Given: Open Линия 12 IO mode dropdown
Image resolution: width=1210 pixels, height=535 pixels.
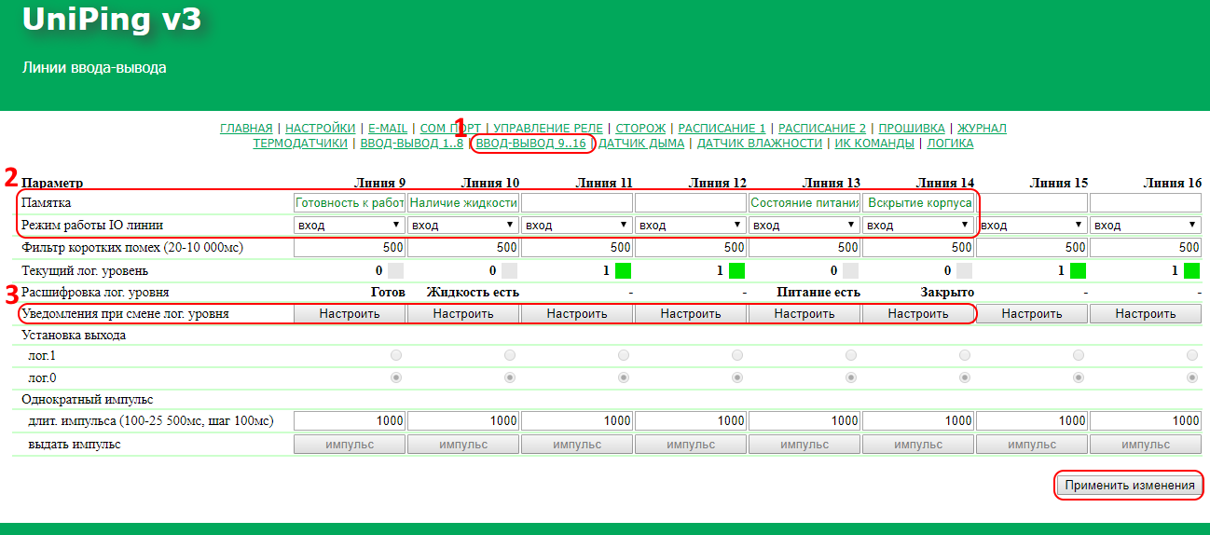Looking at the screenshot, I should (x=691, y=226).
